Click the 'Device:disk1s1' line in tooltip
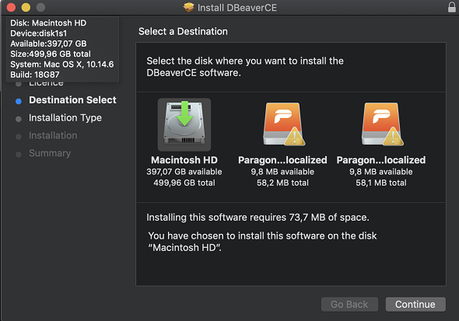Screen dimensions: 459x321 [39, 33]
